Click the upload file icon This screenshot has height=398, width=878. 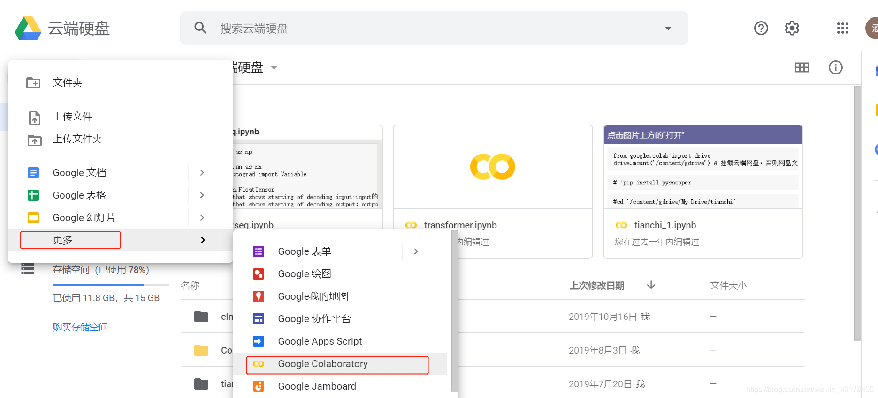click(x=35, y=118)
